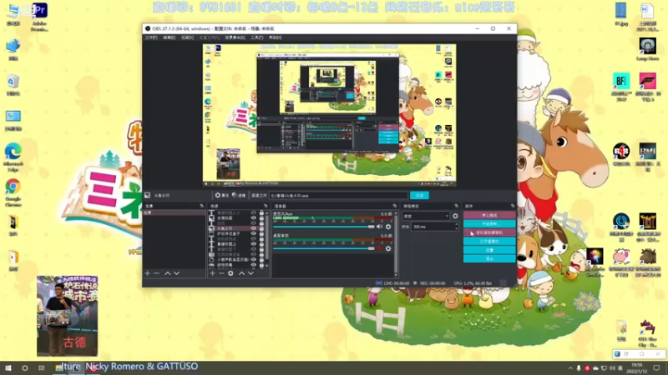Show hidden system tray icons chevron
This screenshot has height=375, width=668.
pos(570,368)
